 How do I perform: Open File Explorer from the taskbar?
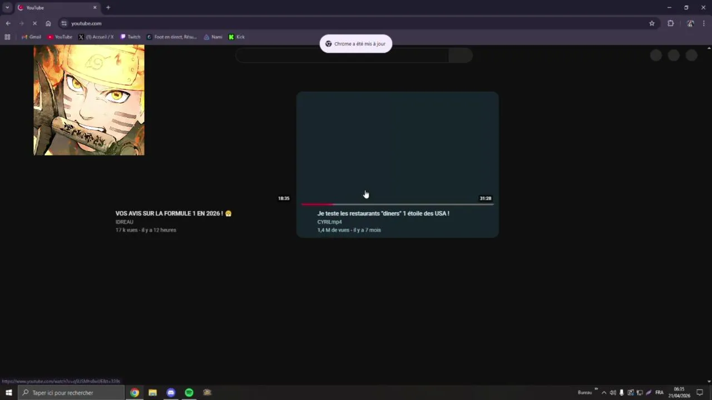coord(152,393)
